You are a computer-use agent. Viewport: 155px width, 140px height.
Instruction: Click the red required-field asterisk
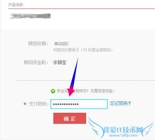point(25,104)
